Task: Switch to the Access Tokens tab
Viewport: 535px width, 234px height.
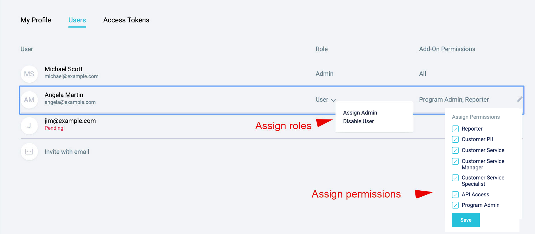Action: (126, 20)
